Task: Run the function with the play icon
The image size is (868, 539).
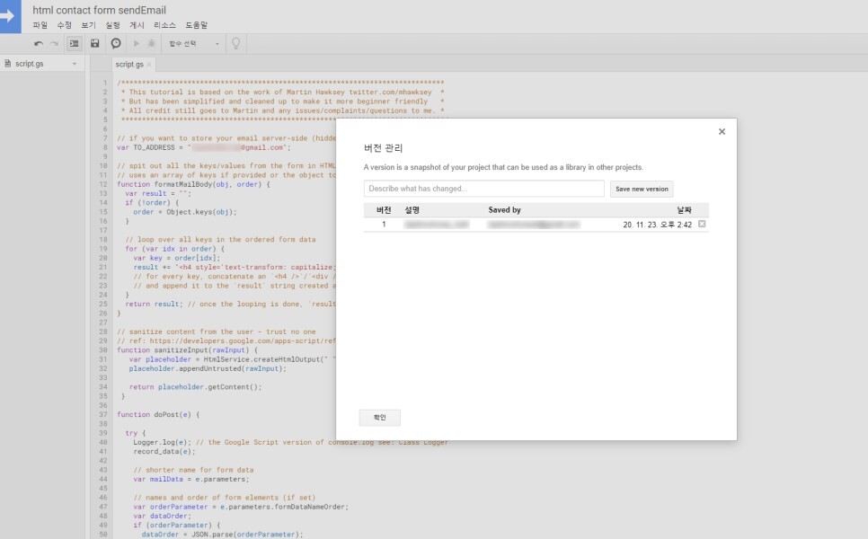Action: (x=137, y=43)
